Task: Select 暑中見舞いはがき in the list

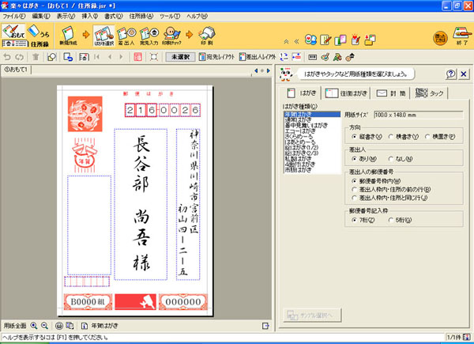Action: 306,124
